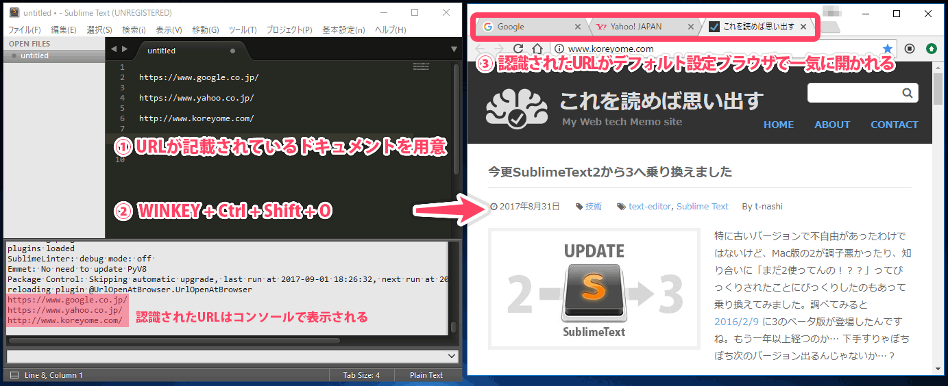Close the Google browser tab
This screenshot has height=386, width=948.
(577, 27)
